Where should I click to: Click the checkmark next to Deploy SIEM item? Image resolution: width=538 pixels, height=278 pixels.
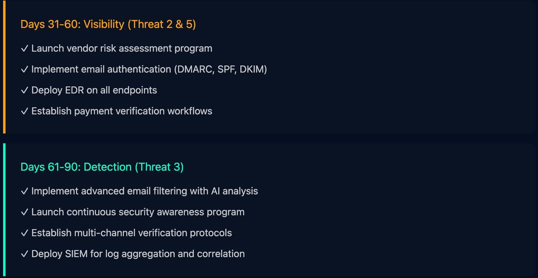pyautogui.click(x=24, y=254)
